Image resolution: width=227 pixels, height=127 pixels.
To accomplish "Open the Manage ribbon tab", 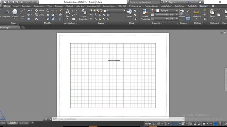I will click(x=59, y=6).
